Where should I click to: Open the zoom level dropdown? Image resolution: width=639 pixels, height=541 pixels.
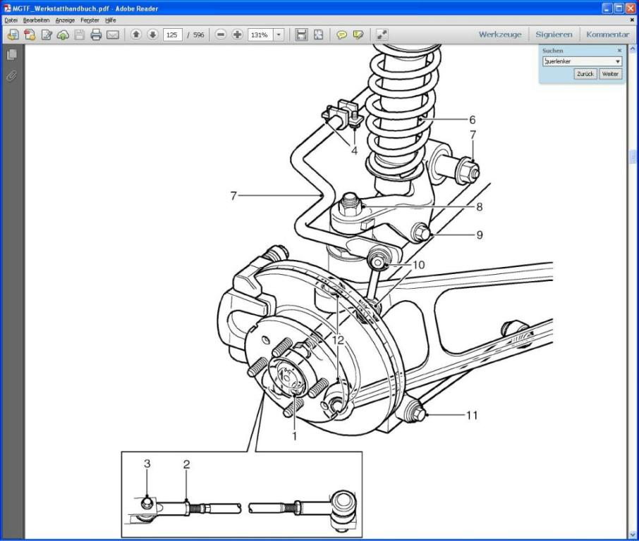[x=279, y=35]
